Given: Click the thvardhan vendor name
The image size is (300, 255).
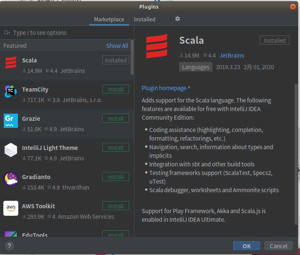Looking at the screenshot, I should point(76,188).
